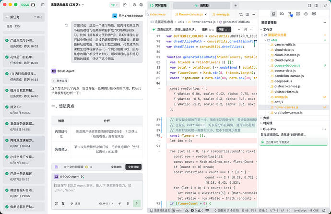Switch to the 编辑器 tab
This screenshot has height=214, width=331.
click(x=201, y=5)
